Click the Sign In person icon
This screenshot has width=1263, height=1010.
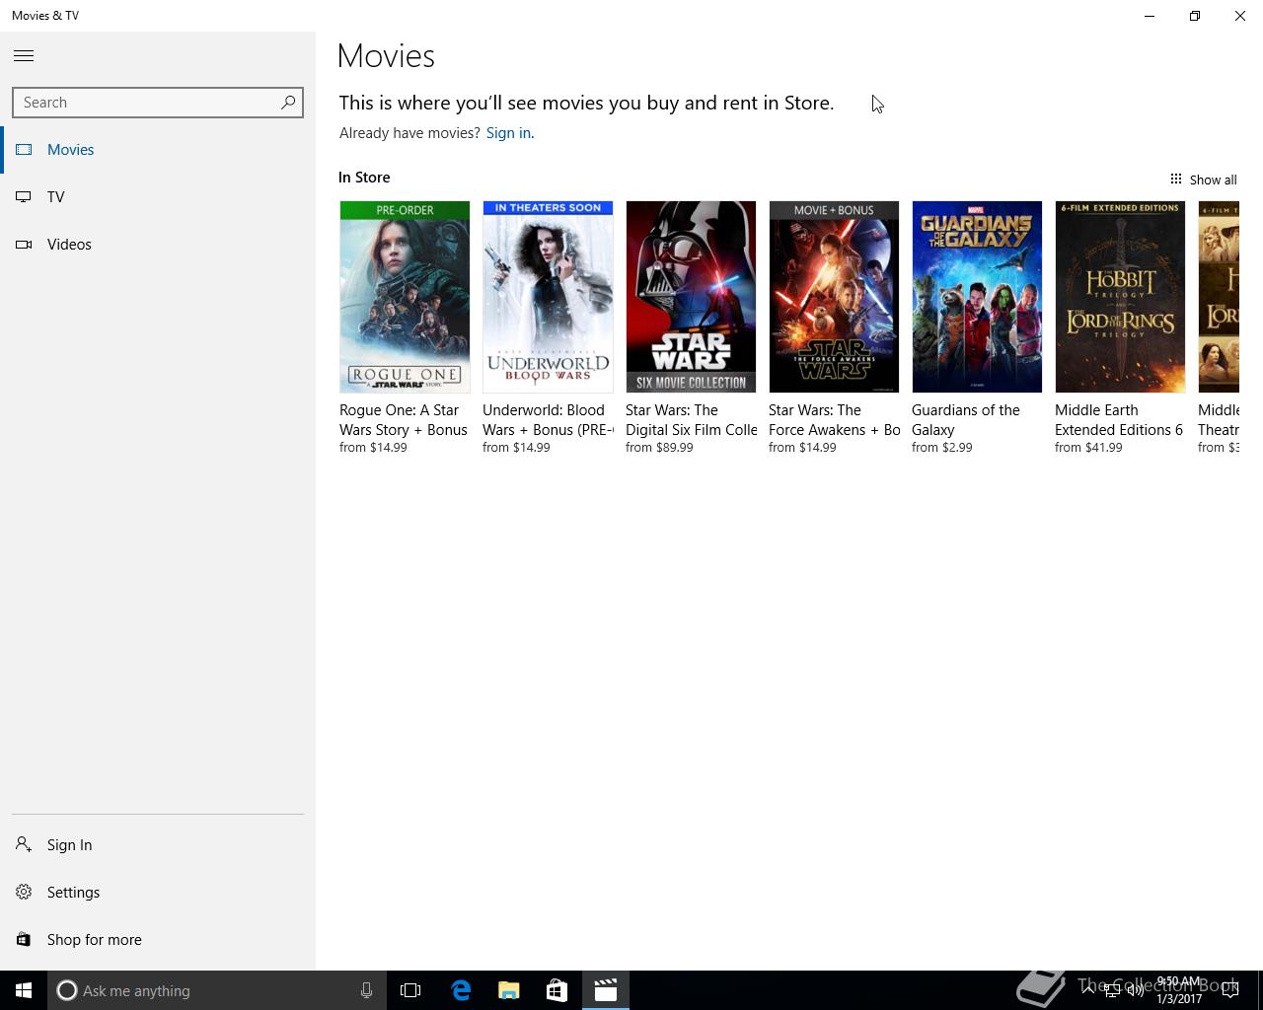pyautogui.click(x=24, y=845)
